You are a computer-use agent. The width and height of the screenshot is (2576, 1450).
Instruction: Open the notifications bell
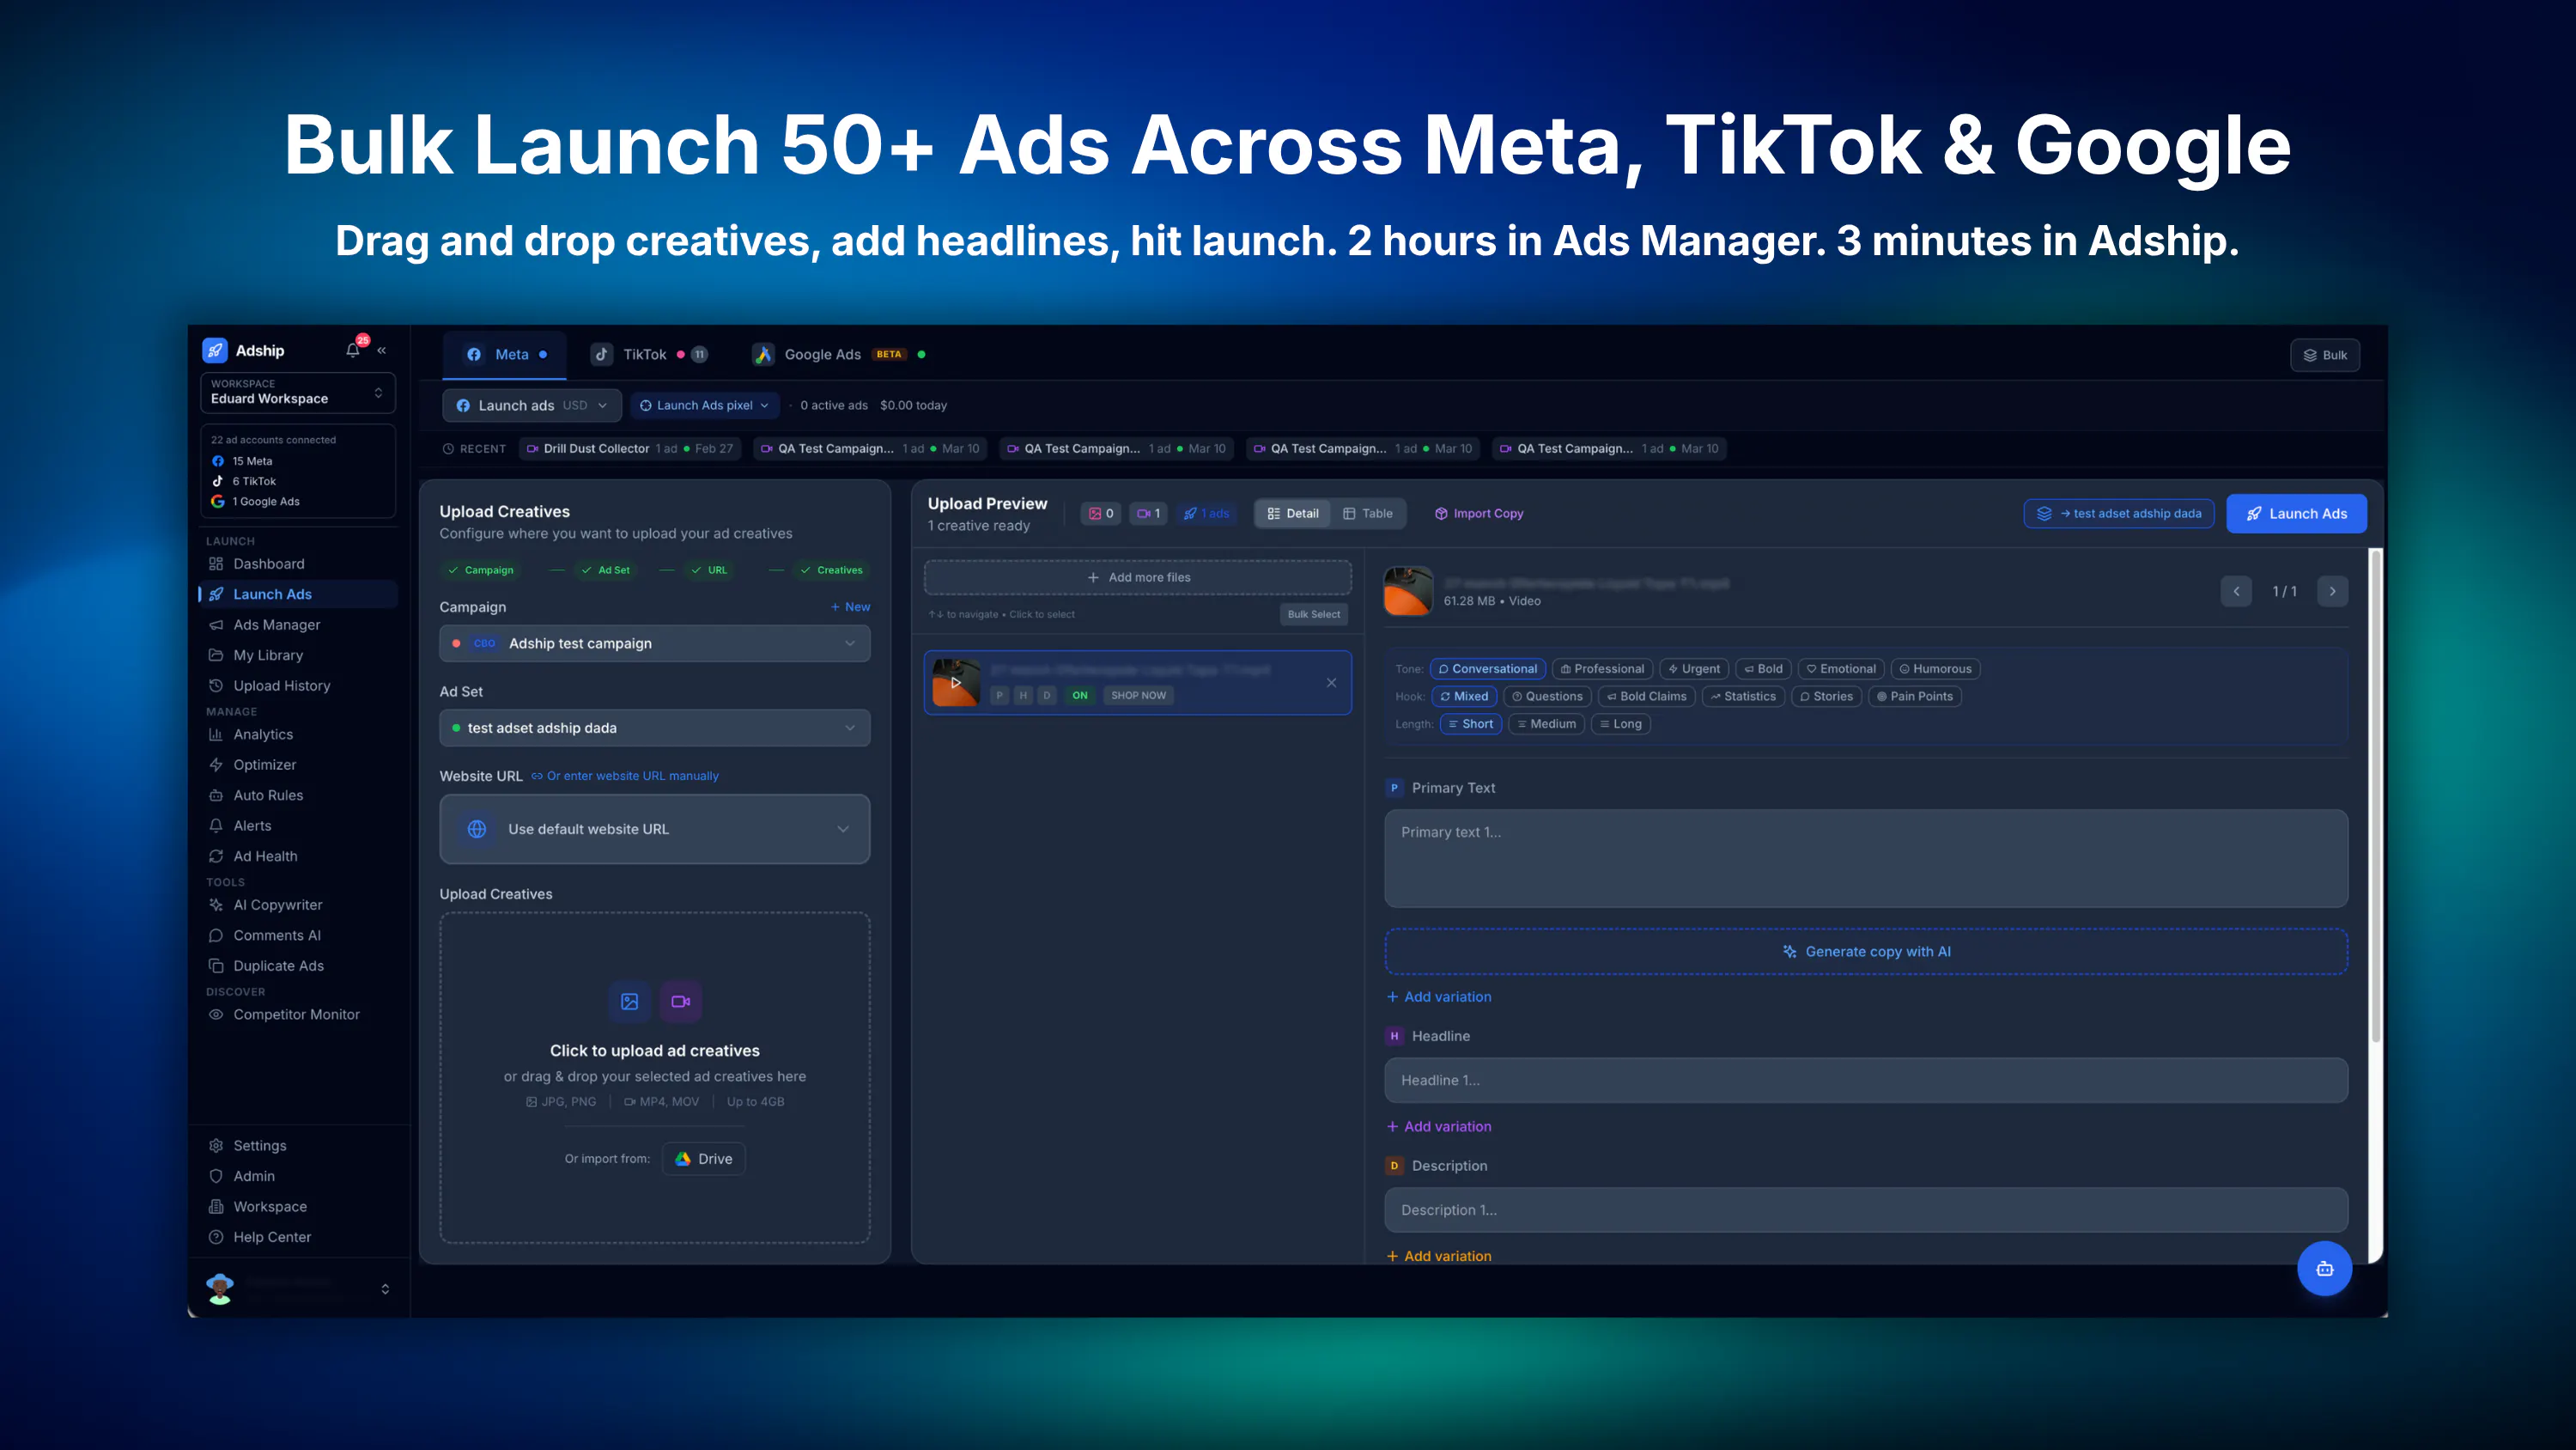coord(353,350)
